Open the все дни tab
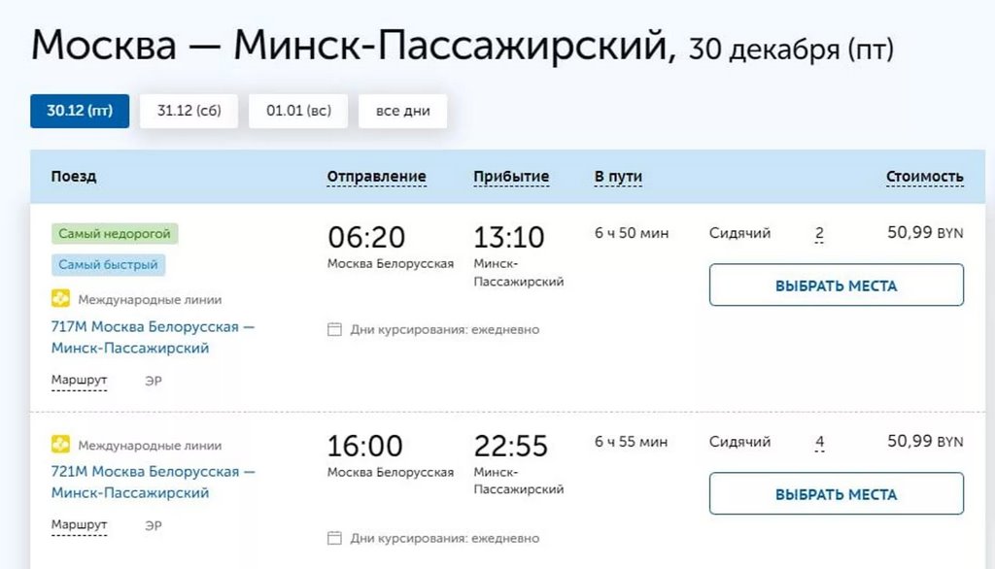 pyautogui.click(x=402, y=111)
